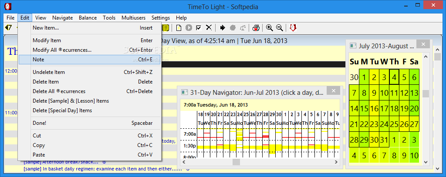446x177 pixels.
Task: Choose Delete [Special Day] Items
Action: 90,110
